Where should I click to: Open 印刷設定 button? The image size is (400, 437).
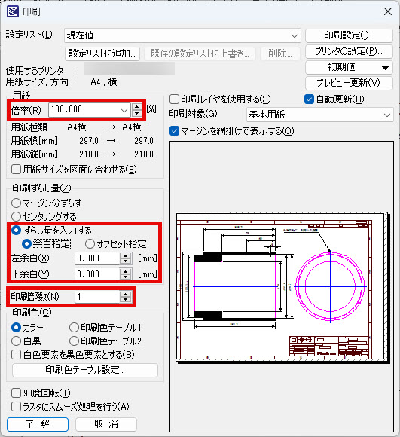click(x=349, y=35)
